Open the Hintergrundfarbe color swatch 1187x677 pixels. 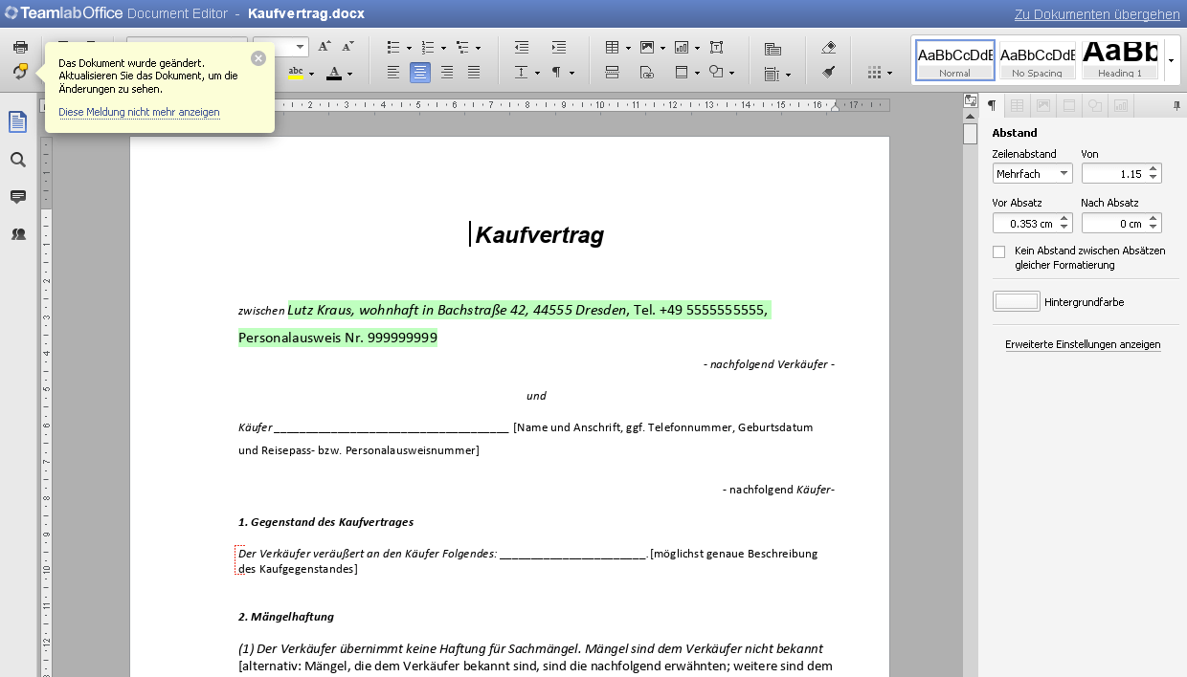(x=1017, y=301)
